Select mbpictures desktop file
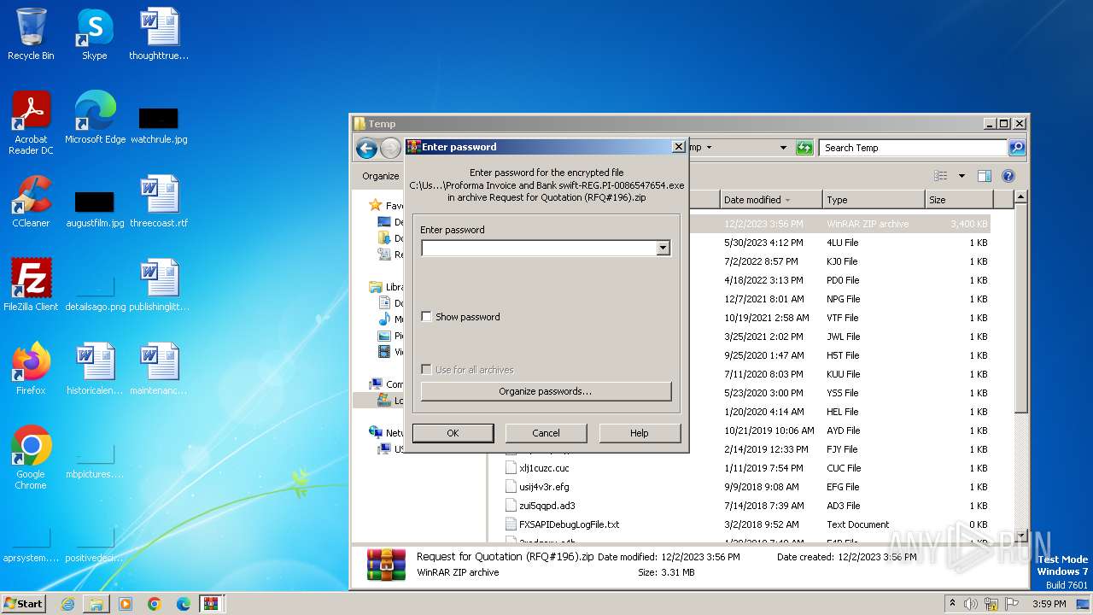This screenshot has width=1093, height=615. pyautogui.click(x=95, y=461)
